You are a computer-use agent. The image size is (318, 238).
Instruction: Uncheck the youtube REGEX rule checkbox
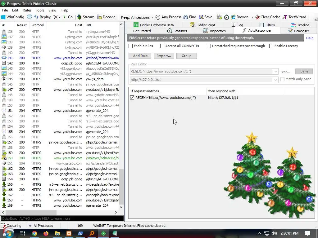pos(132,98)
